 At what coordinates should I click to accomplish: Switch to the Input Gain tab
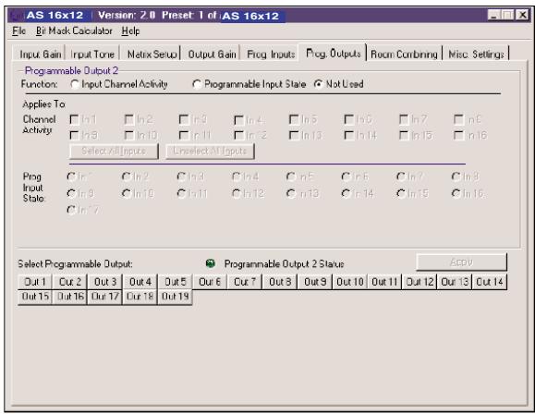(40, 55)
